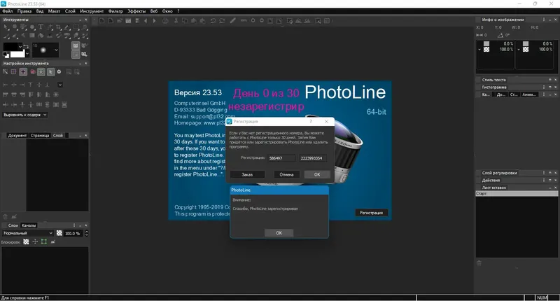This screenshot has width=560, height=301.
Task: Click the Регистрация button on splash screen
Action: 372,212
